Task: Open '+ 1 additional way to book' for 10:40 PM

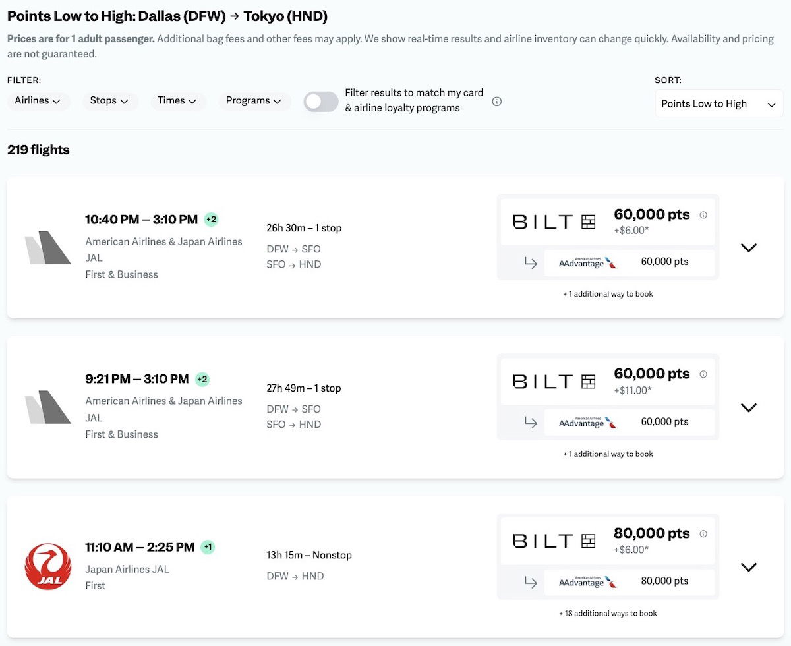Action: pyautogui.click(x=608, y=294)
